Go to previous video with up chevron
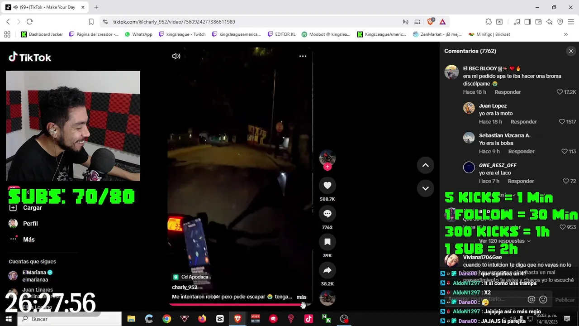 pyautogui.click(x=425, y=165)
